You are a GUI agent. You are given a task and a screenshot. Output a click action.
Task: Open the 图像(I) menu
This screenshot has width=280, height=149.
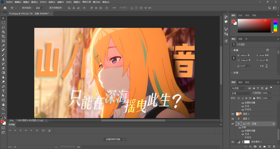pos(26,2)
